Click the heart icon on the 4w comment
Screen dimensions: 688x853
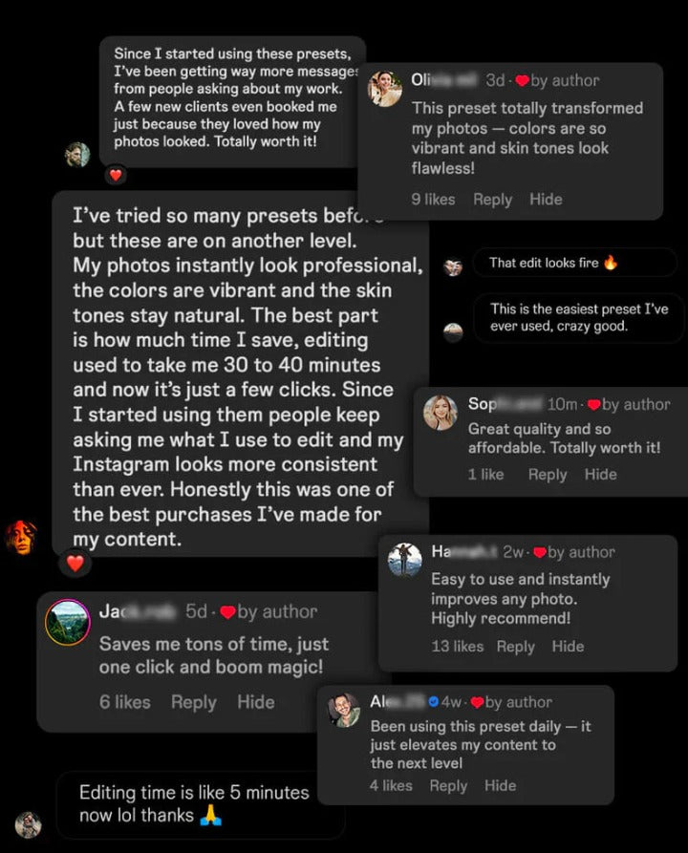(477, 702)
